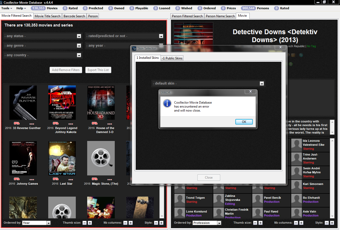Screen dimensions: 340x230
Task: Click Lone Korslund's avatar icon
Action: (x=179, y=213)
